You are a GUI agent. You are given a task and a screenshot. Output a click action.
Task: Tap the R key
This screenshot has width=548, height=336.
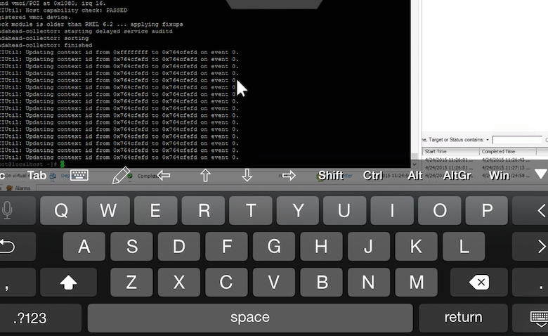(x=203, y=210)
